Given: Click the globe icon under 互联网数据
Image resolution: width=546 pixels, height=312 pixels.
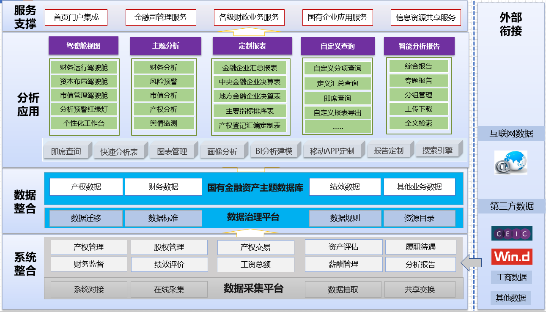Looking at the screenshot, I should (511, 163).
